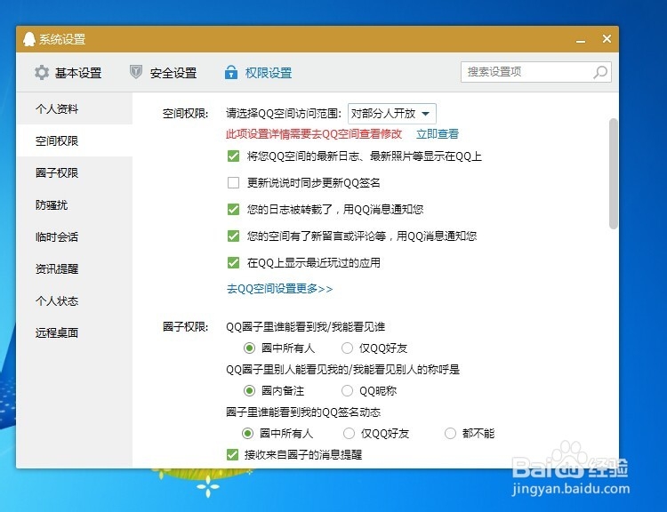Select 个人资料 in the sidebar

click(75, 108)
